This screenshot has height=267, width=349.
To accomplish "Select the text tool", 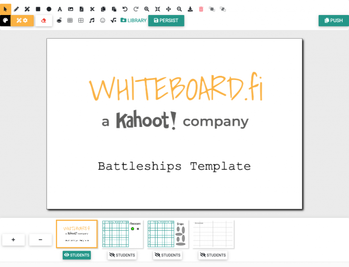I will click(x=60, y=9).
